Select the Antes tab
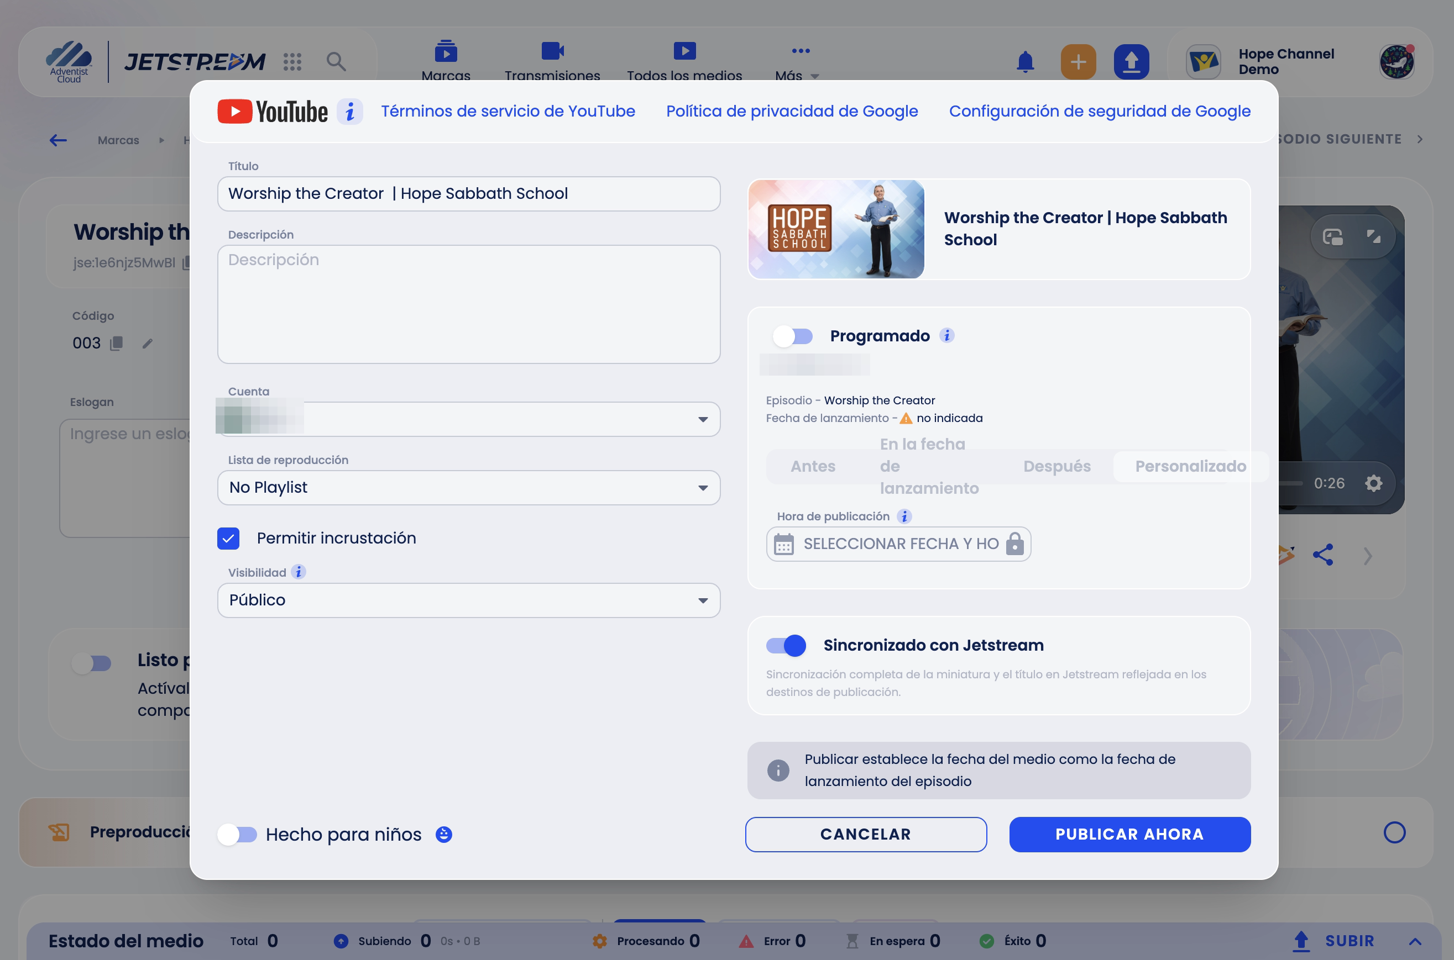The width and height of the screenshot is (1454, 960). [x=813, y=467]
